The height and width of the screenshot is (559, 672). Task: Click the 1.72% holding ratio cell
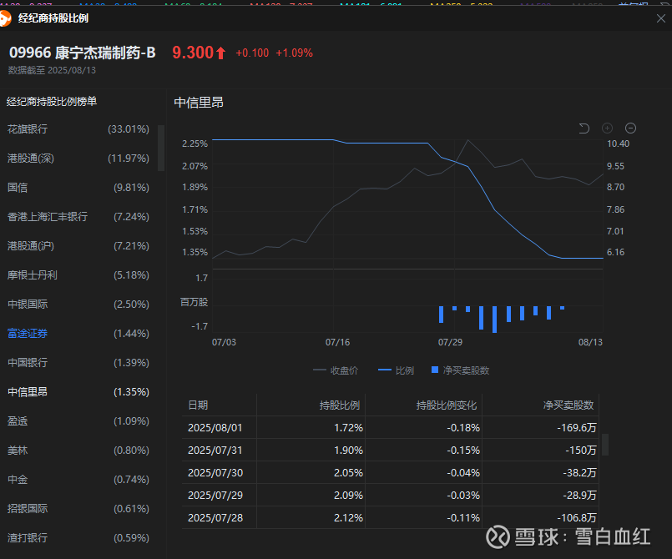click(x=348, y=427)
